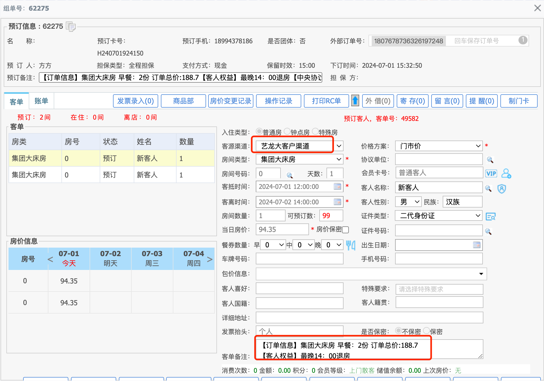Image resolution: width=544 pixels, height=381 pixels.
Task: Click the guest privacy shield icon
Action: 501,189
